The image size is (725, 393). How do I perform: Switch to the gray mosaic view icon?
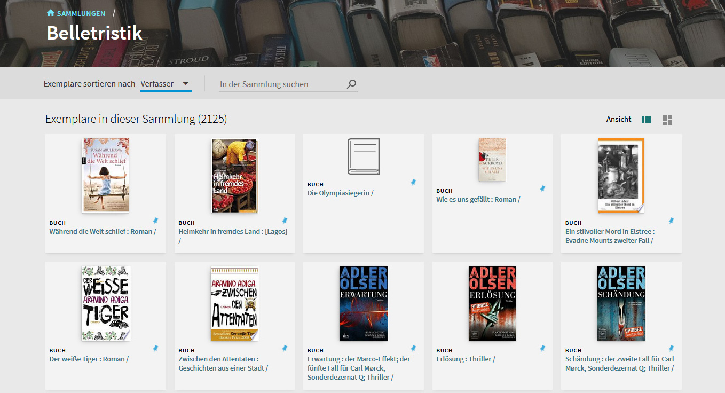[x=667, y=120]
